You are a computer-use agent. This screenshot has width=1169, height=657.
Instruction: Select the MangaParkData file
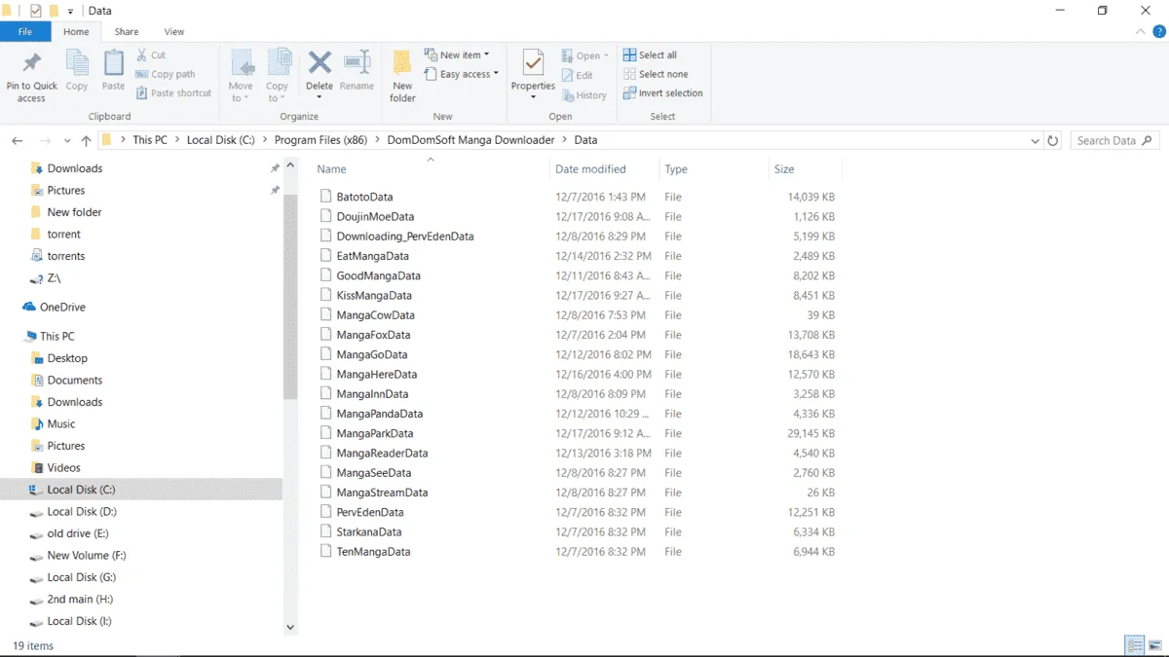375,433
